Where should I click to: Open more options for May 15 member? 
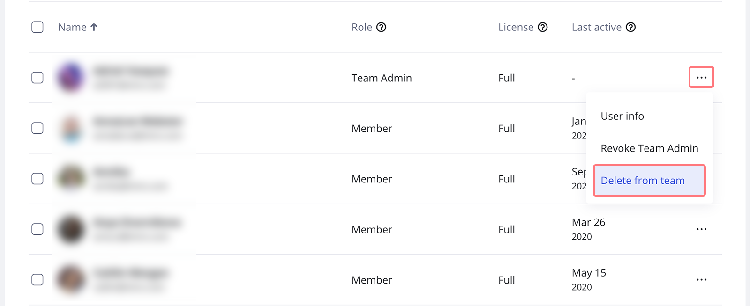701,280
